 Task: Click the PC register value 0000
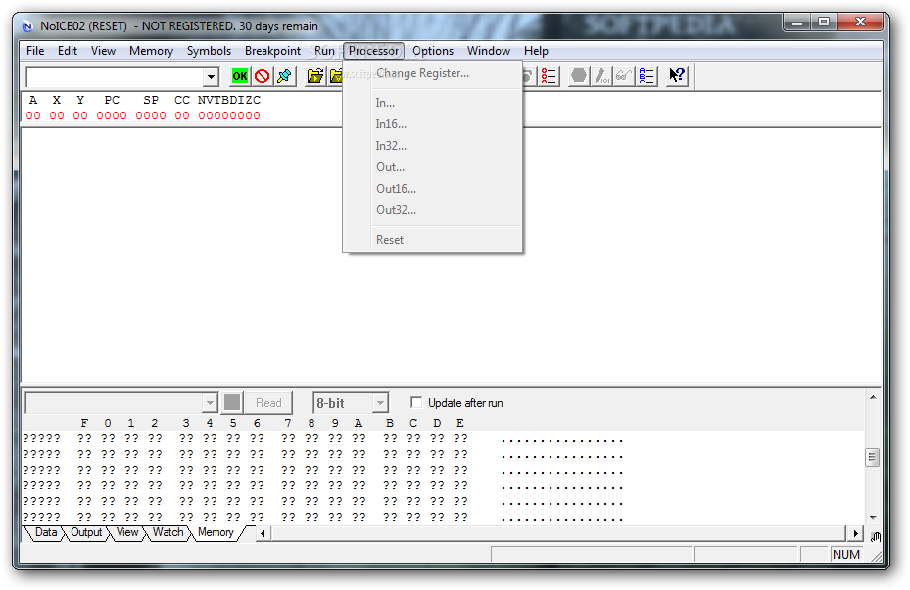click(112, 115)
